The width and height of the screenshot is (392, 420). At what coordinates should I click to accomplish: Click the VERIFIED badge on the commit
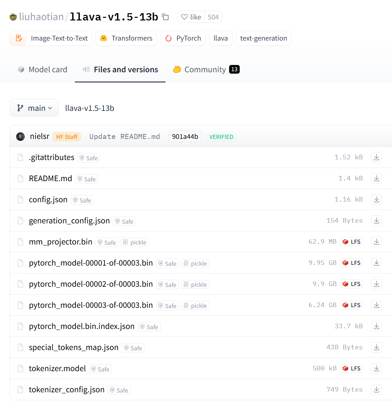pos(221,137)
